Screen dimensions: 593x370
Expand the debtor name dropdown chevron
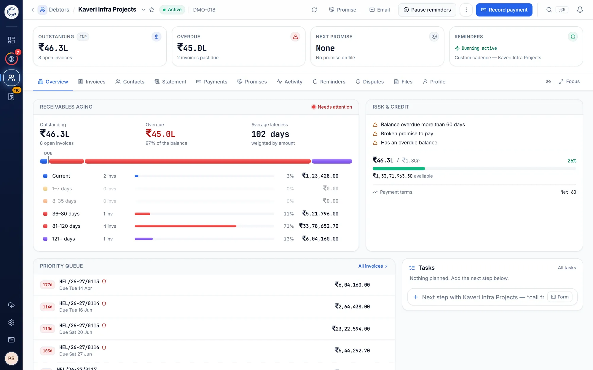tap(144, 10)
